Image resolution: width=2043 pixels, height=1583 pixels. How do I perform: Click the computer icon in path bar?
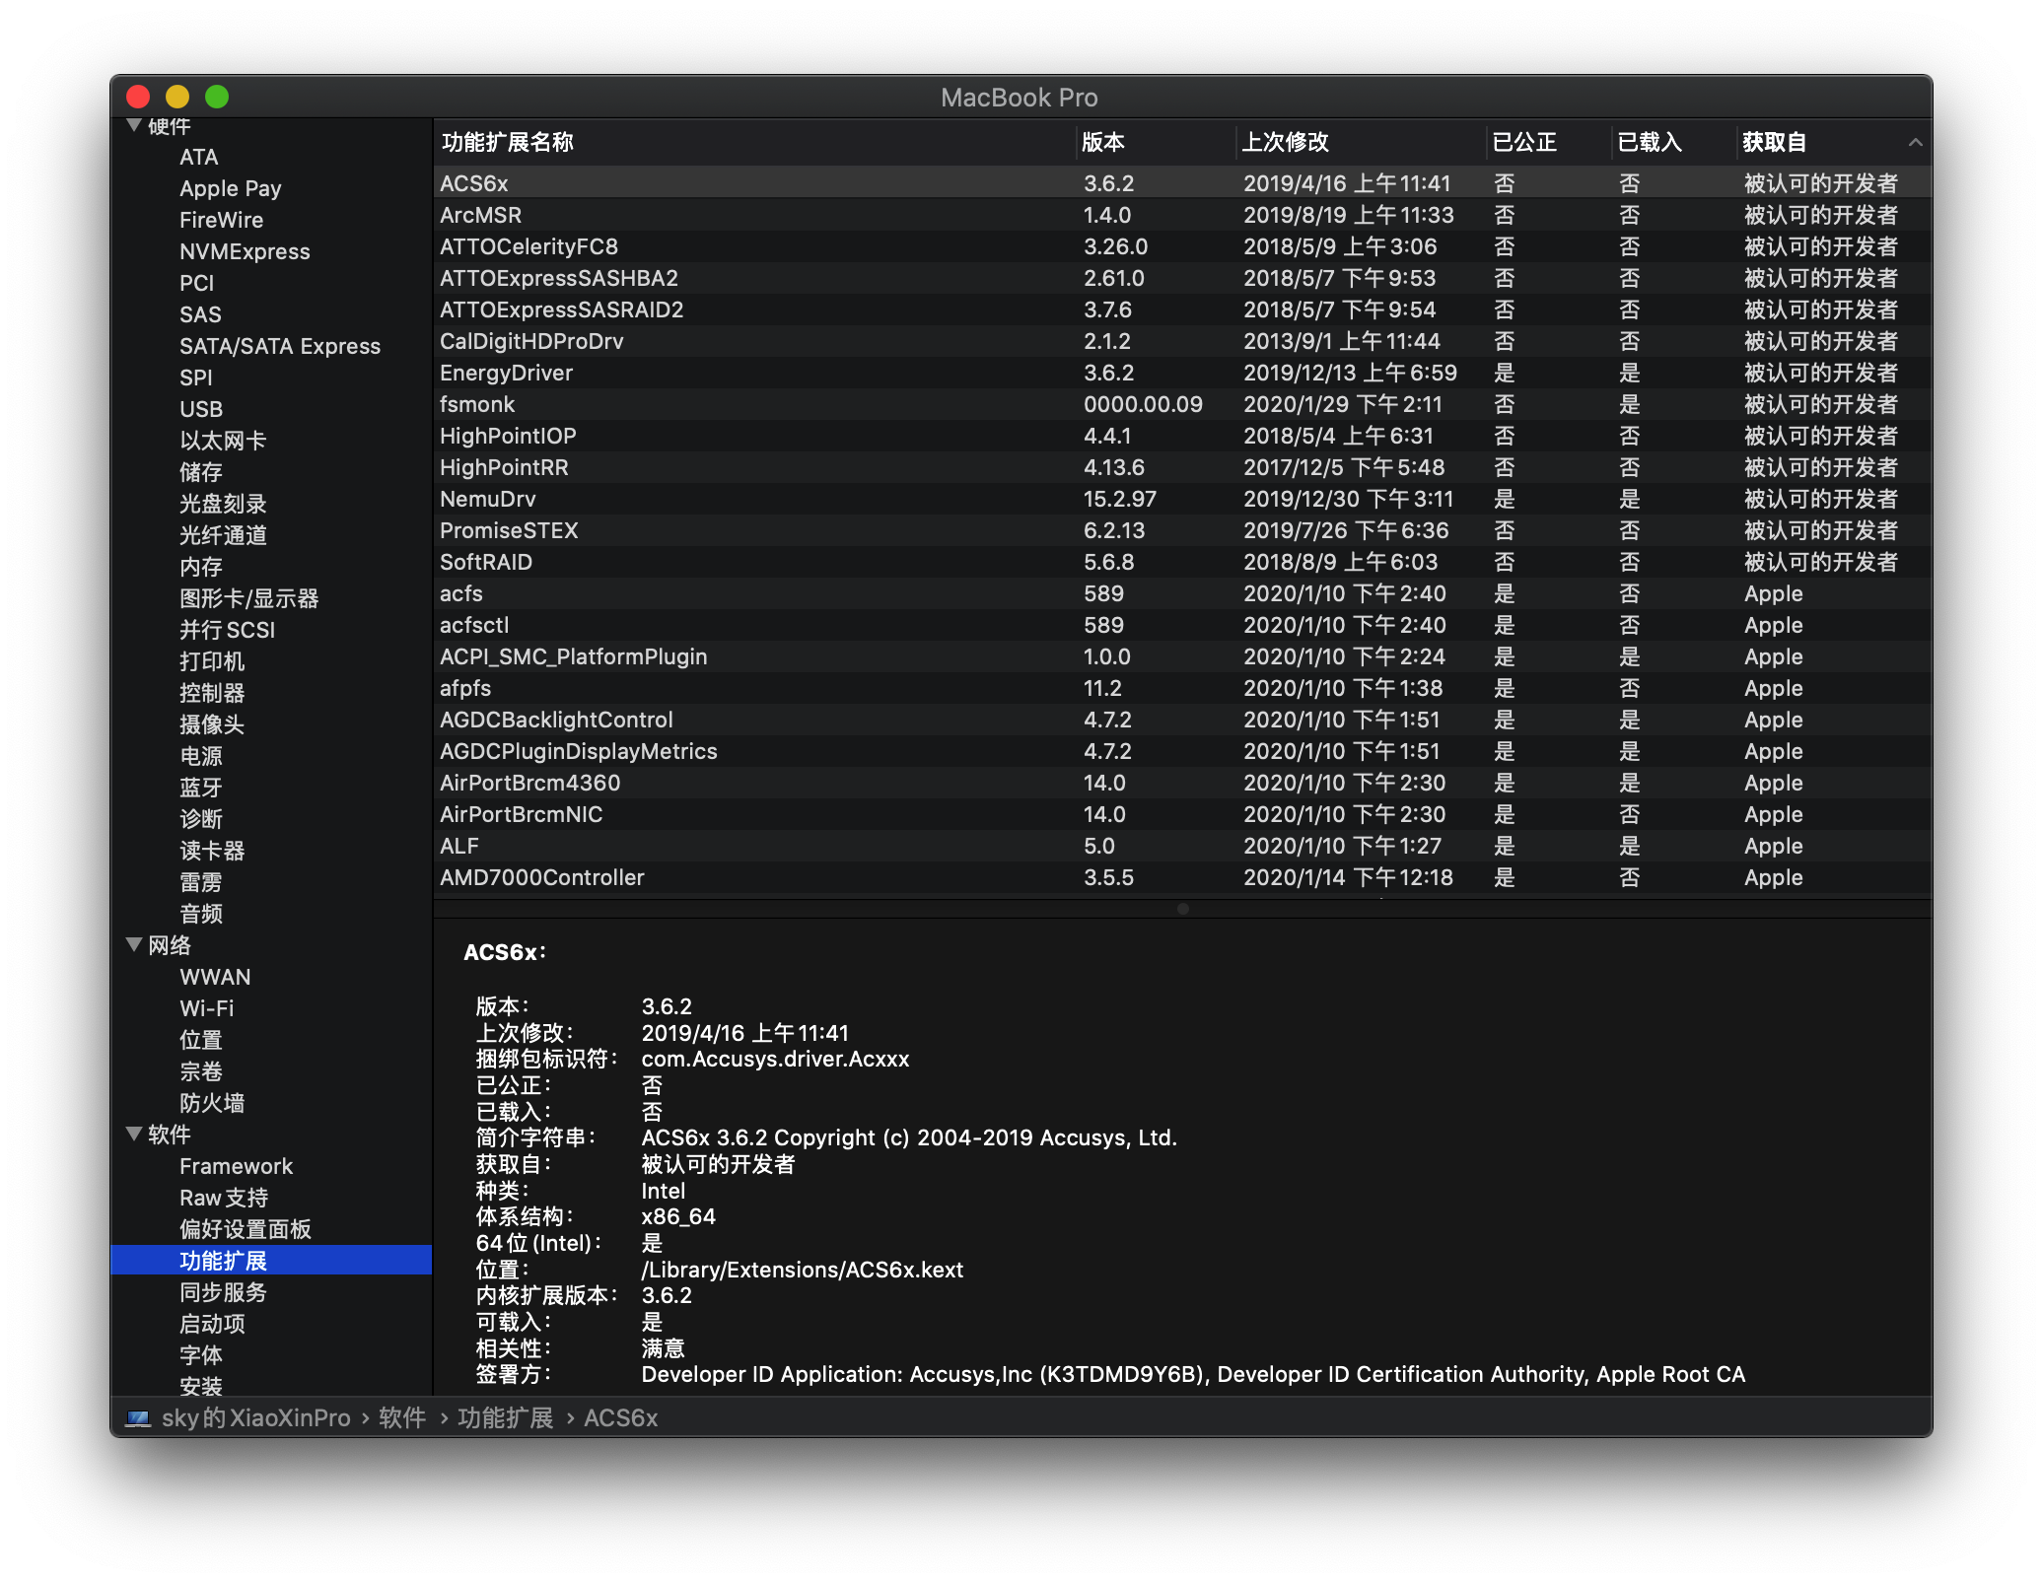click(x=138, y=1418)
